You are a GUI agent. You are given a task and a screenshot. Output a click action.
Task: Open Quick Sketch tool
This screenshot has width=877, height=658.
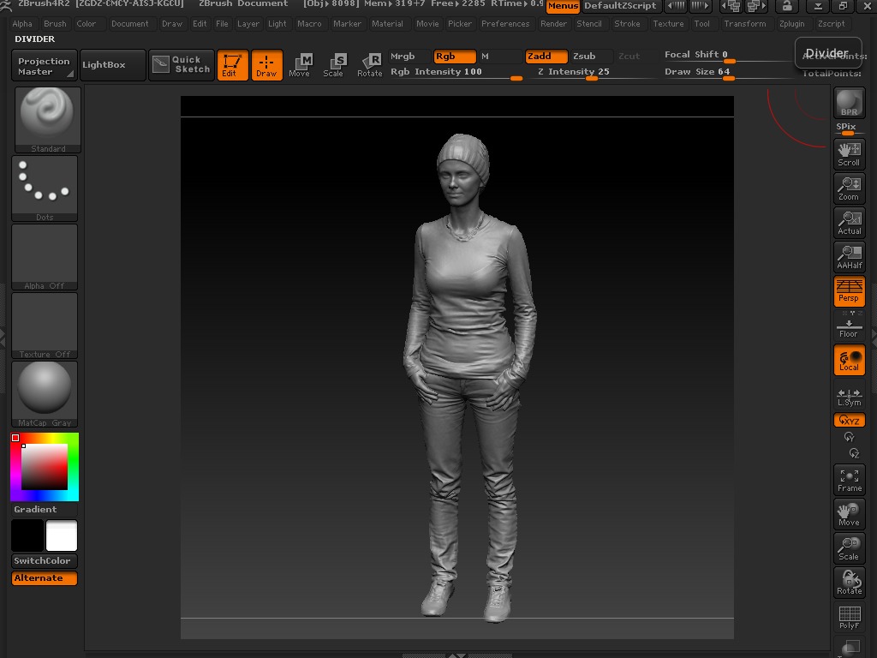[182, 65]
